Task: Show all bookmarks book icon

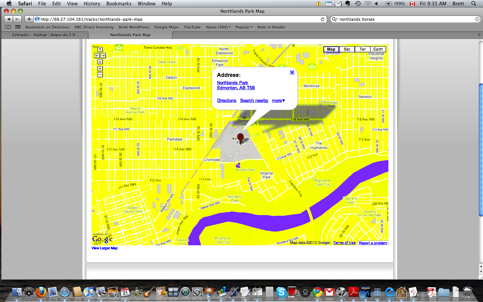Action: [8, 27]
